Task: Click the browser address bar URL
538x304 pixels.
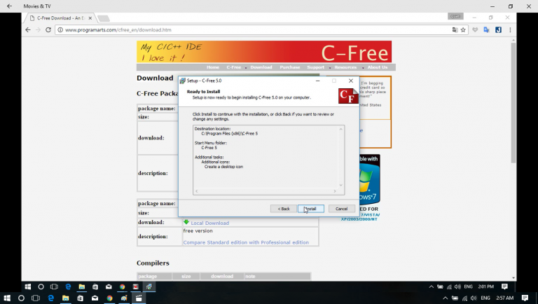Action: [x=118, y=30]
